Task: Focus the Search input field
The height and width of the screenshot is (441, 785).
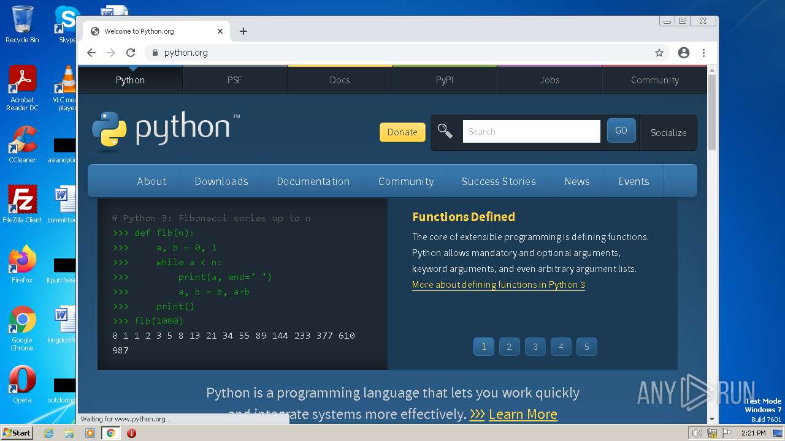Action: [531, 131]
